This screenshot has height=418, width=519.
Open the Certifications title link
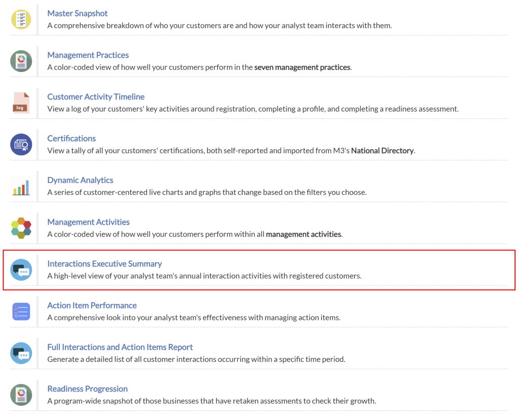pyautogui.click(x=71, y=138)
